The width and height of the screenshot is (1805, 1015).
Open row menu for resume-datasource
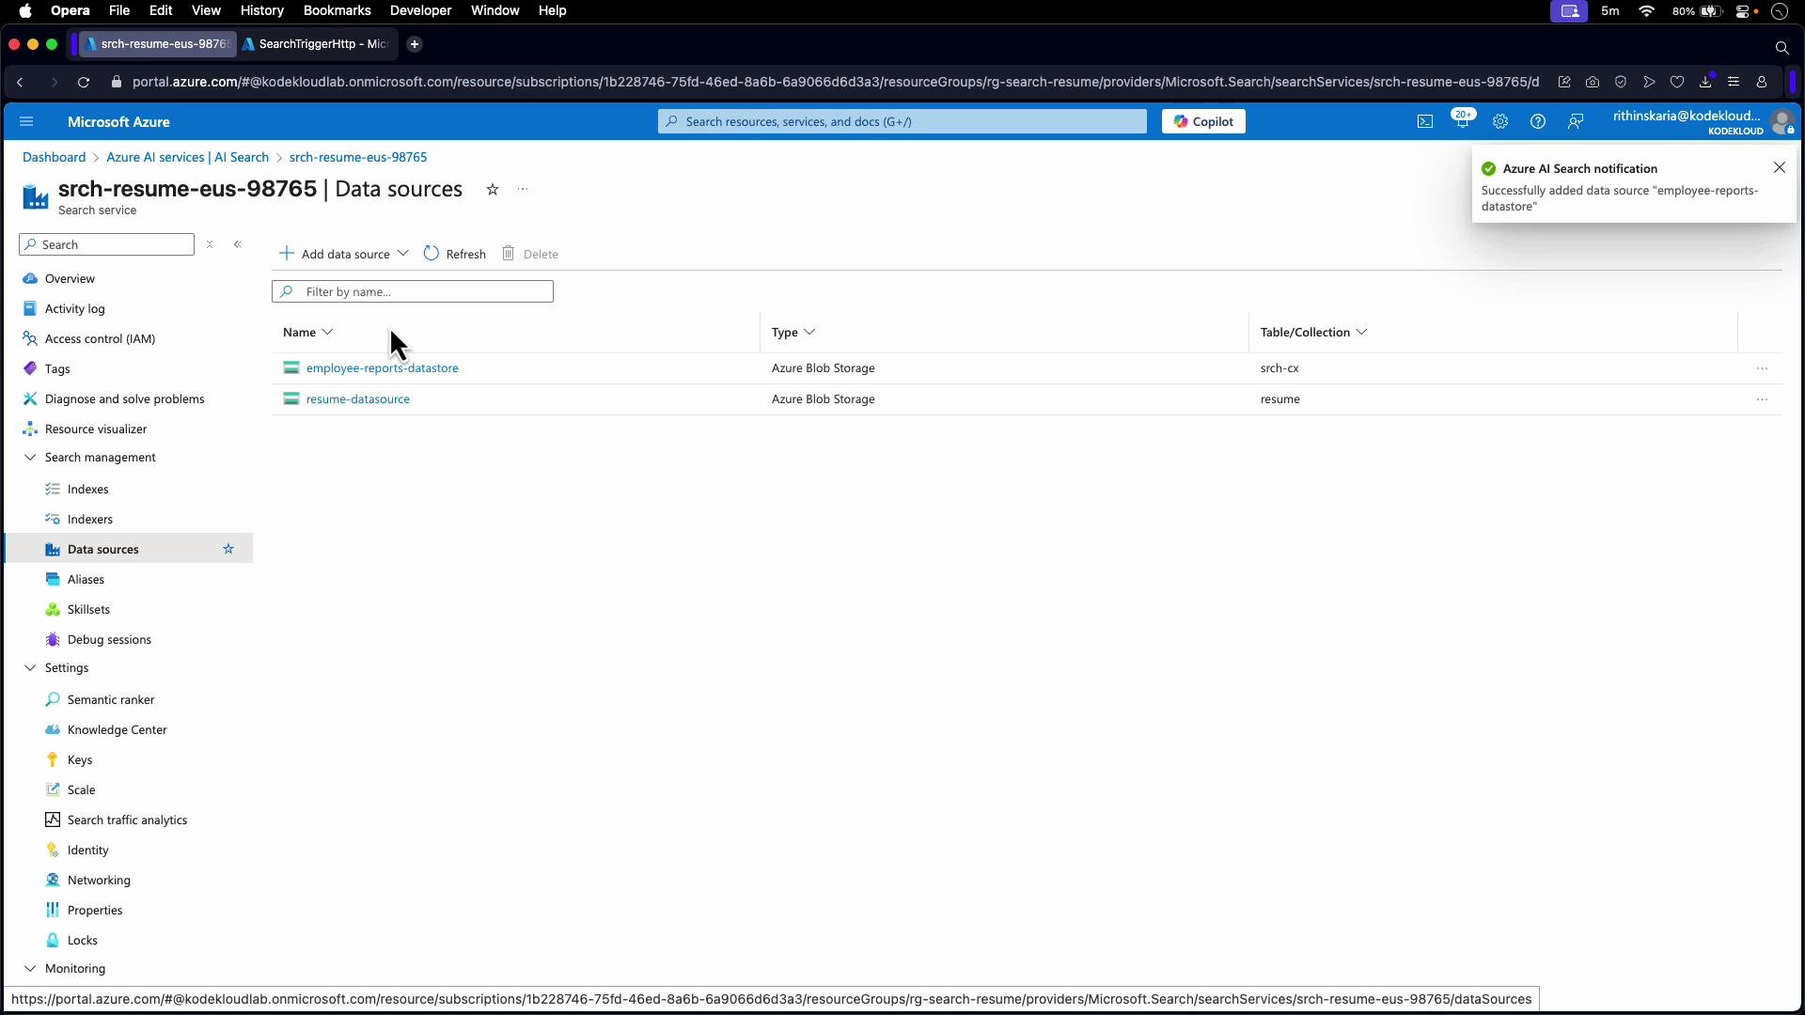click(x=1762, y=399)
